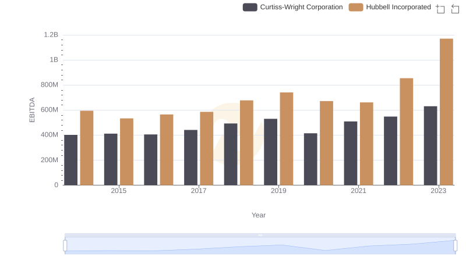Click the tan Hubbell legend color swatch
The image size is (466, 268).
click(x=356, y=7)
